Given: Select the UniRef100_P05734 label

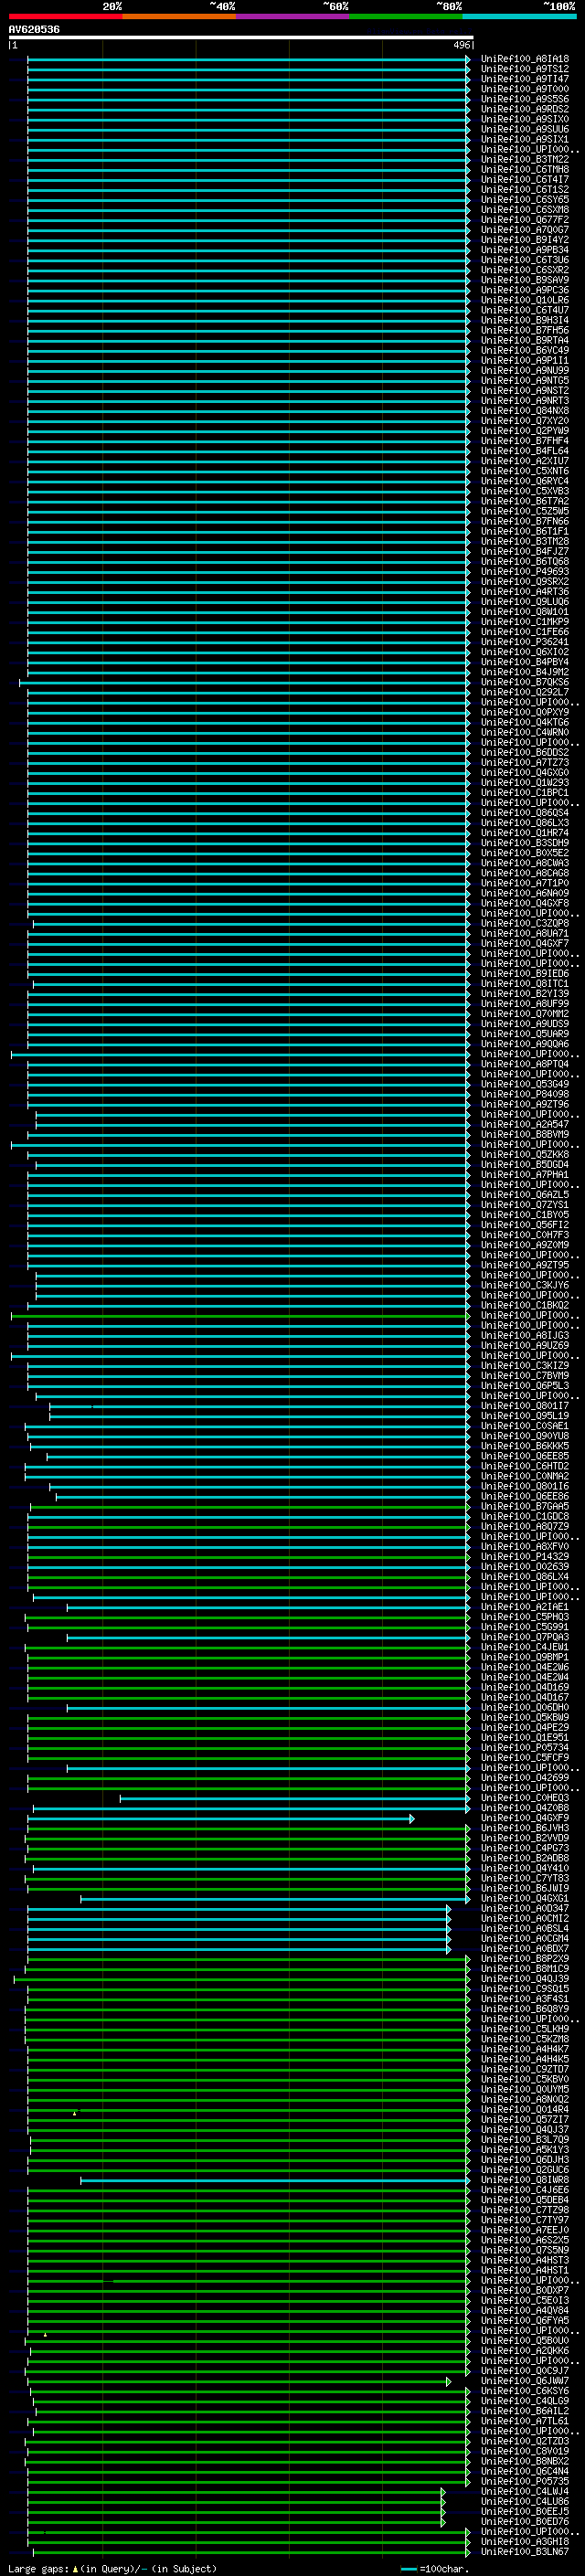Looking at the screenshot, I should point(525,1748).
